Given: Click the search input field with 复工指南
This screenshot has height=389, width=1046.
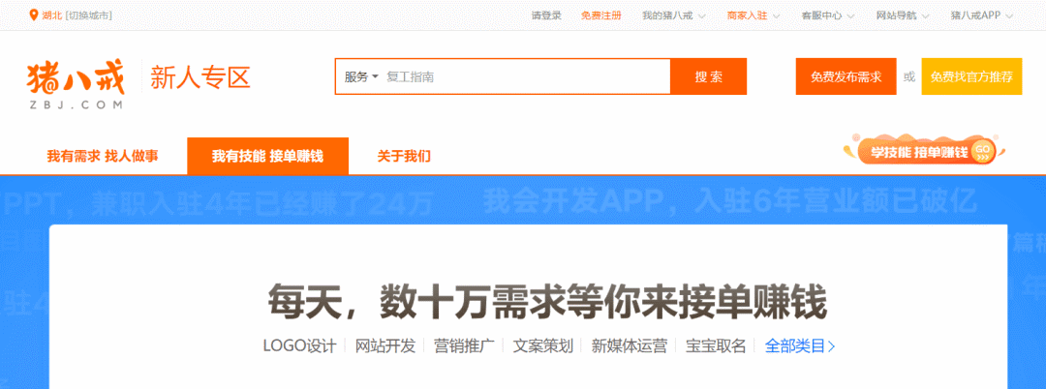Looking at the screenshot, I should coord(523,77).
